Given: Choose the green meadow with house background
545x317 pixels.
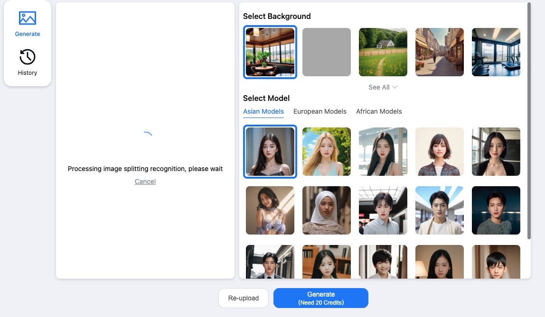Looking at the screenshot, I should (x=383, y=52).
